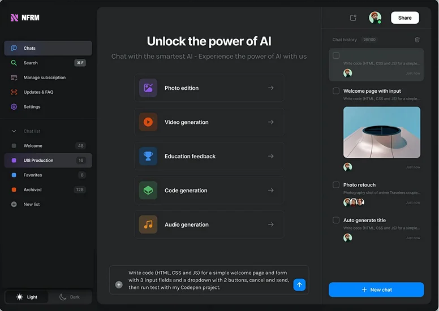
Task: Select the Archived list
Action: 48,189
